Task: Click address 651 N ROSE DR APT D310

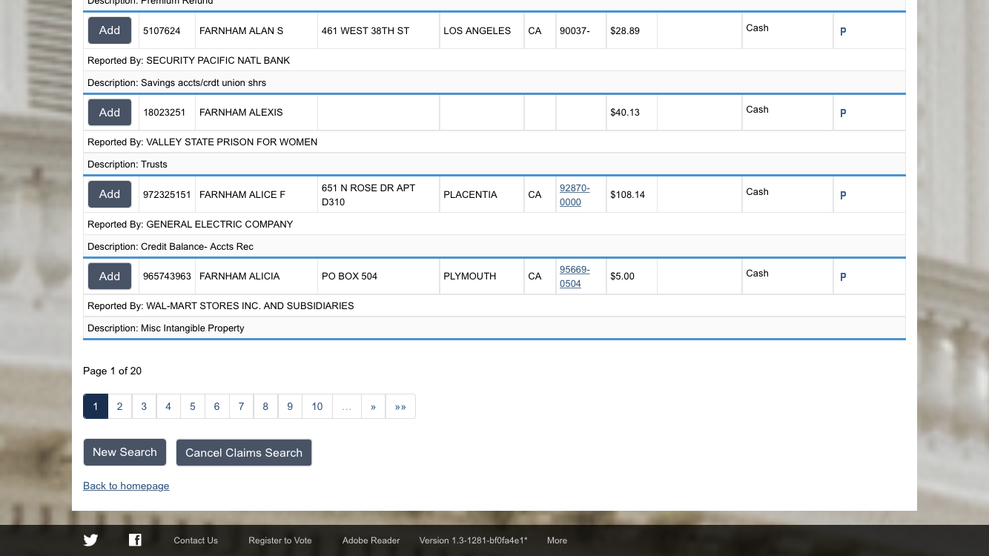Action: 368,195
